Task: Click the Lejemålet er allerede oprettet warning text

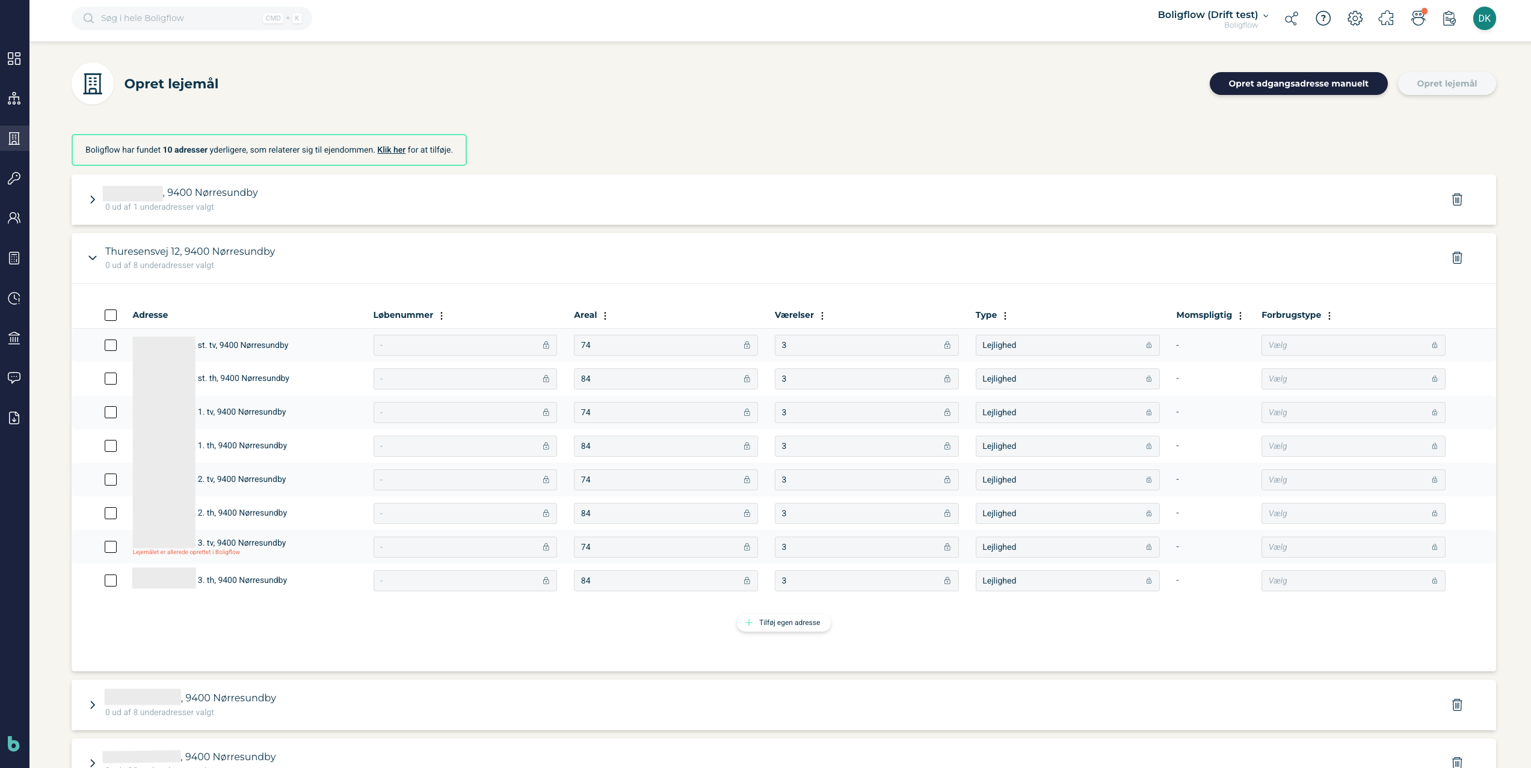Action: [x=186, y=552]
